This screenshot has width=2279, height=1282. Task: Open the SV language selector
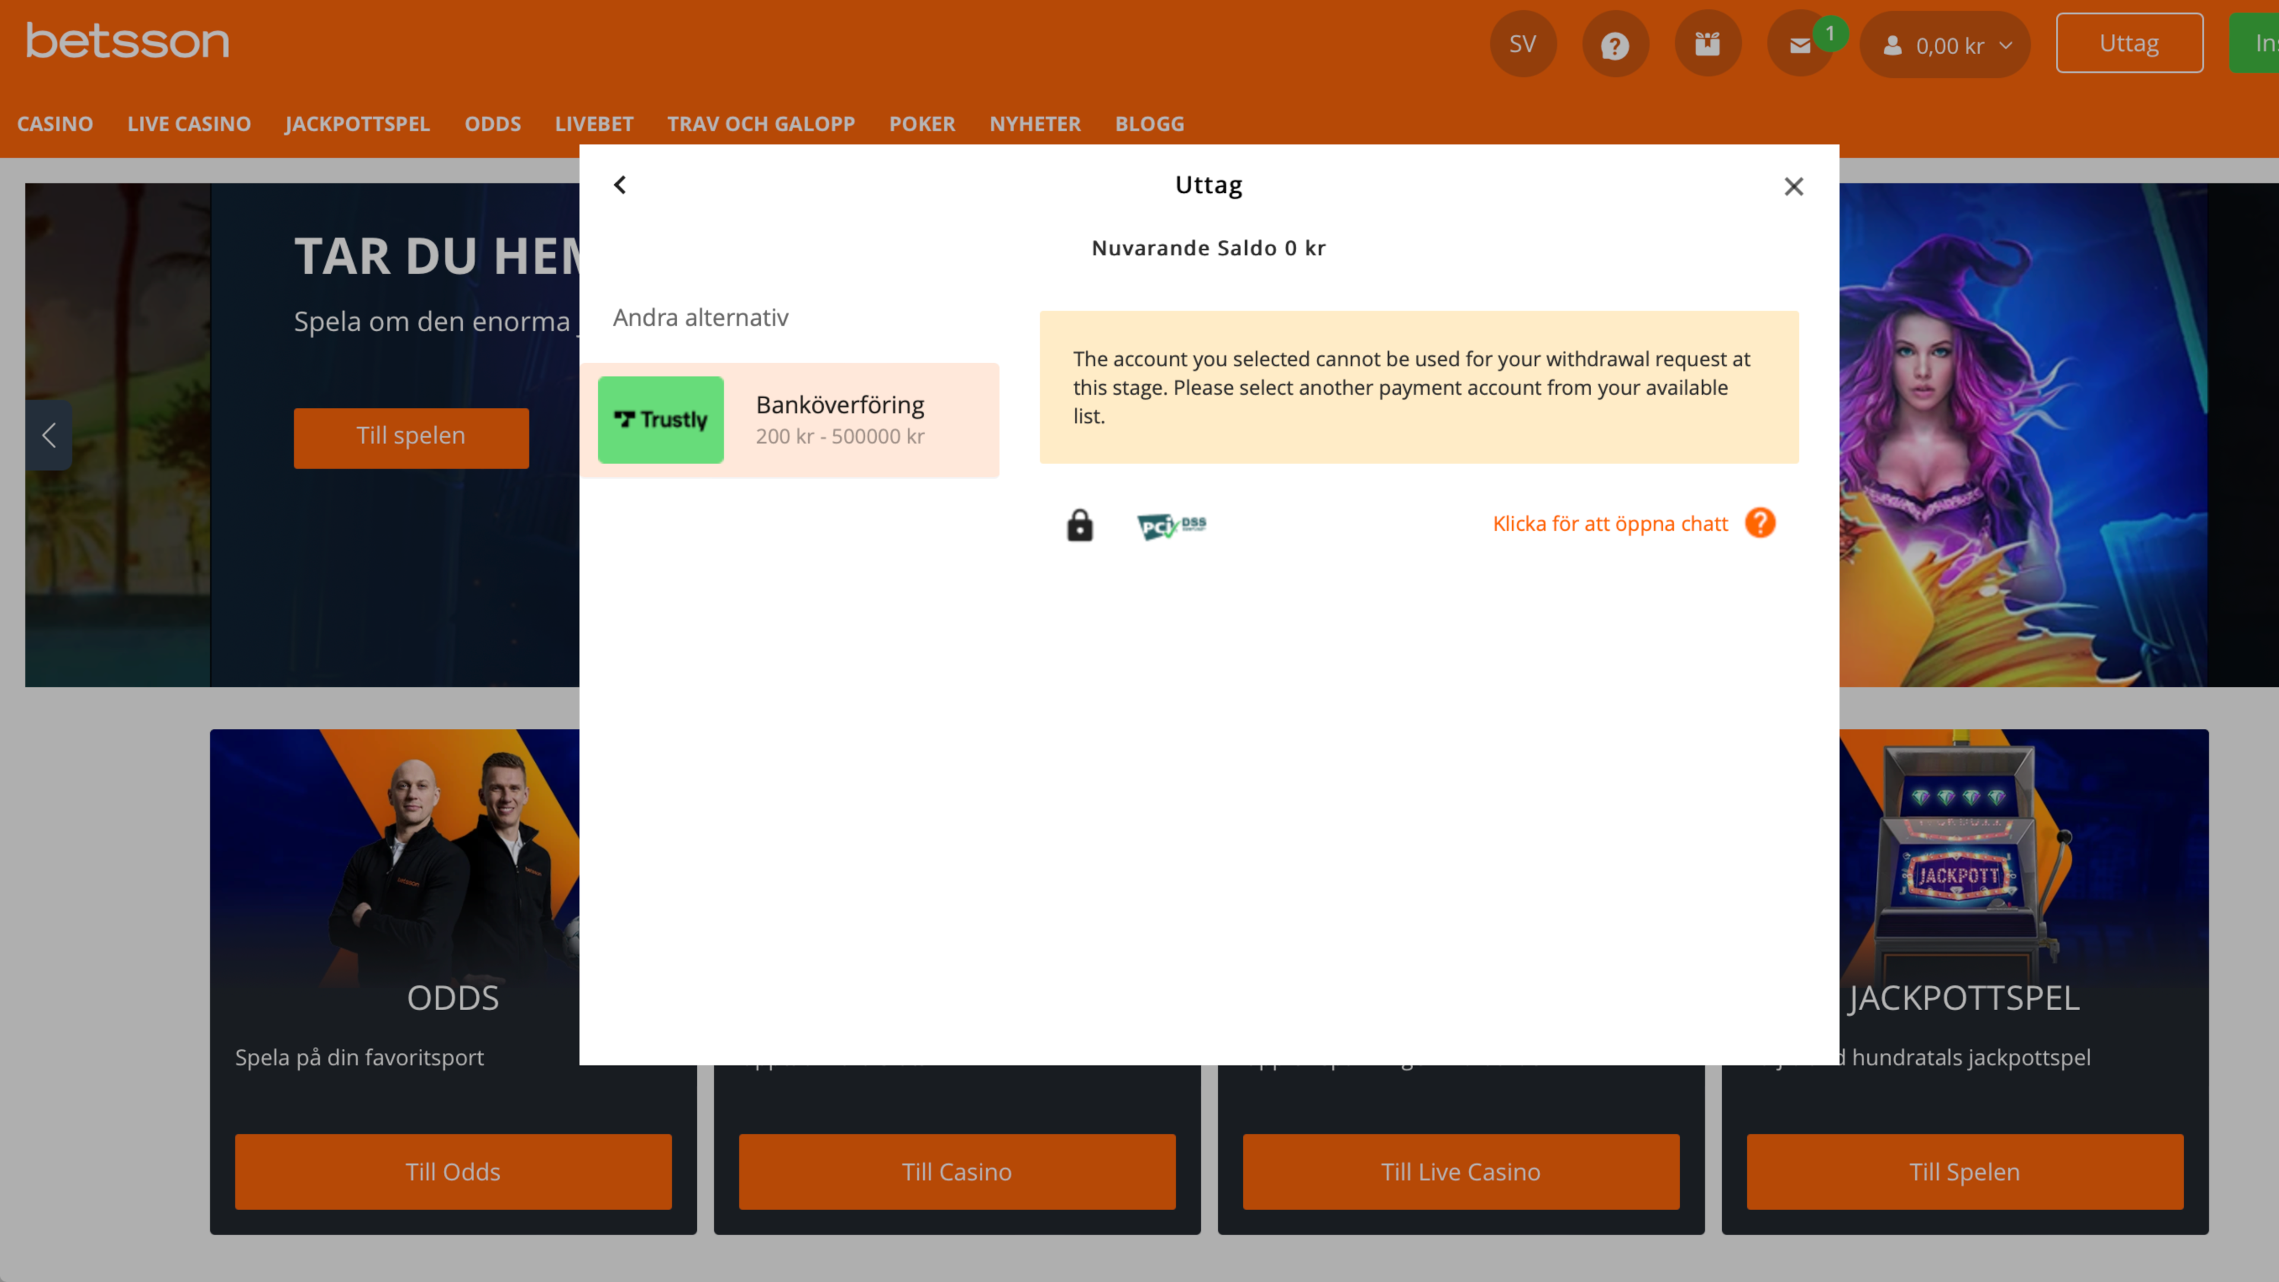pyautogui.click(x=1522, y=45)
